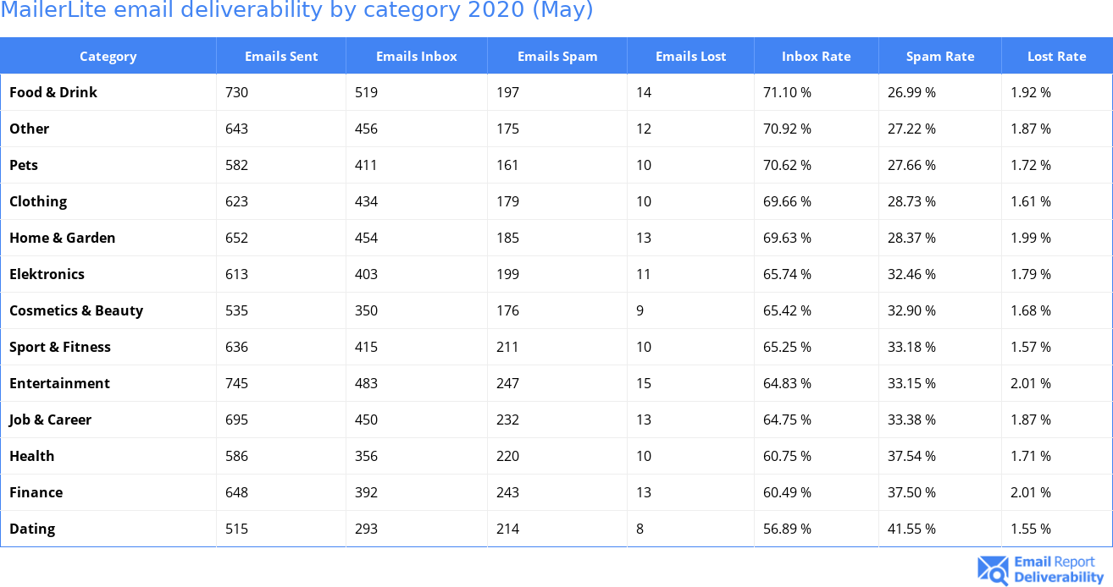Sort by the Inbox Rate column header
The height and width of the screenshot is (587, 1113).
816,57
